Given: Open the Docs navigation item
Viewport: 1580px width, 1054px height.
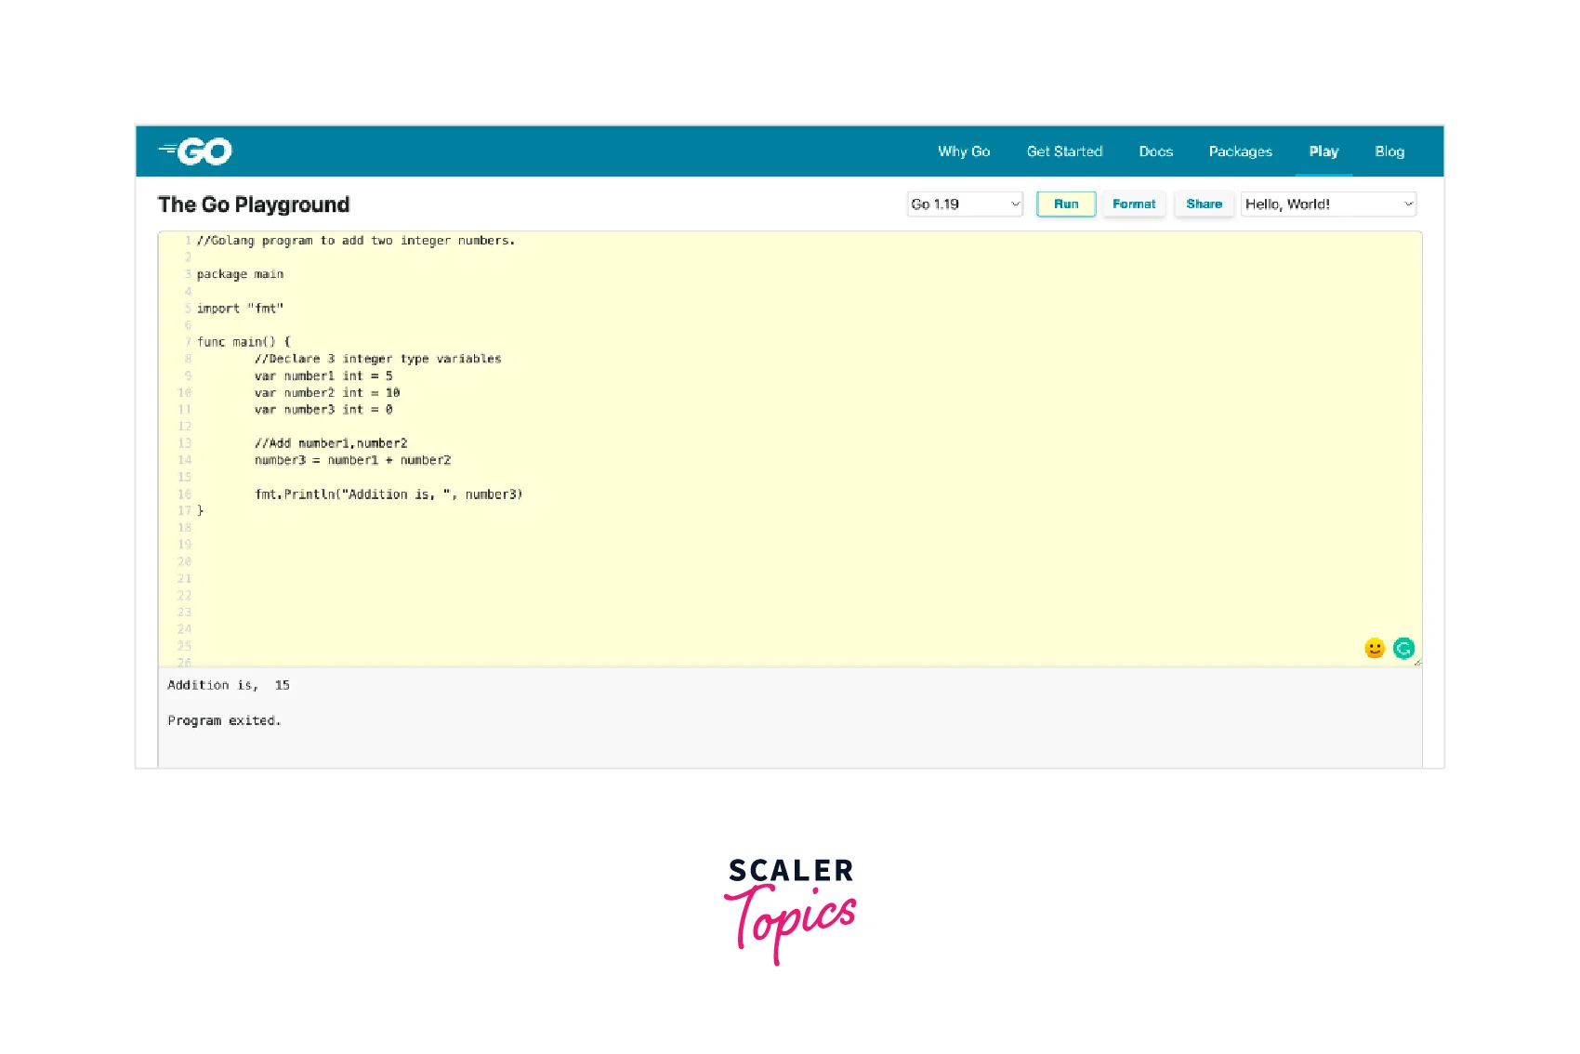Looking at the screenshot, I should pos(1155,152).
